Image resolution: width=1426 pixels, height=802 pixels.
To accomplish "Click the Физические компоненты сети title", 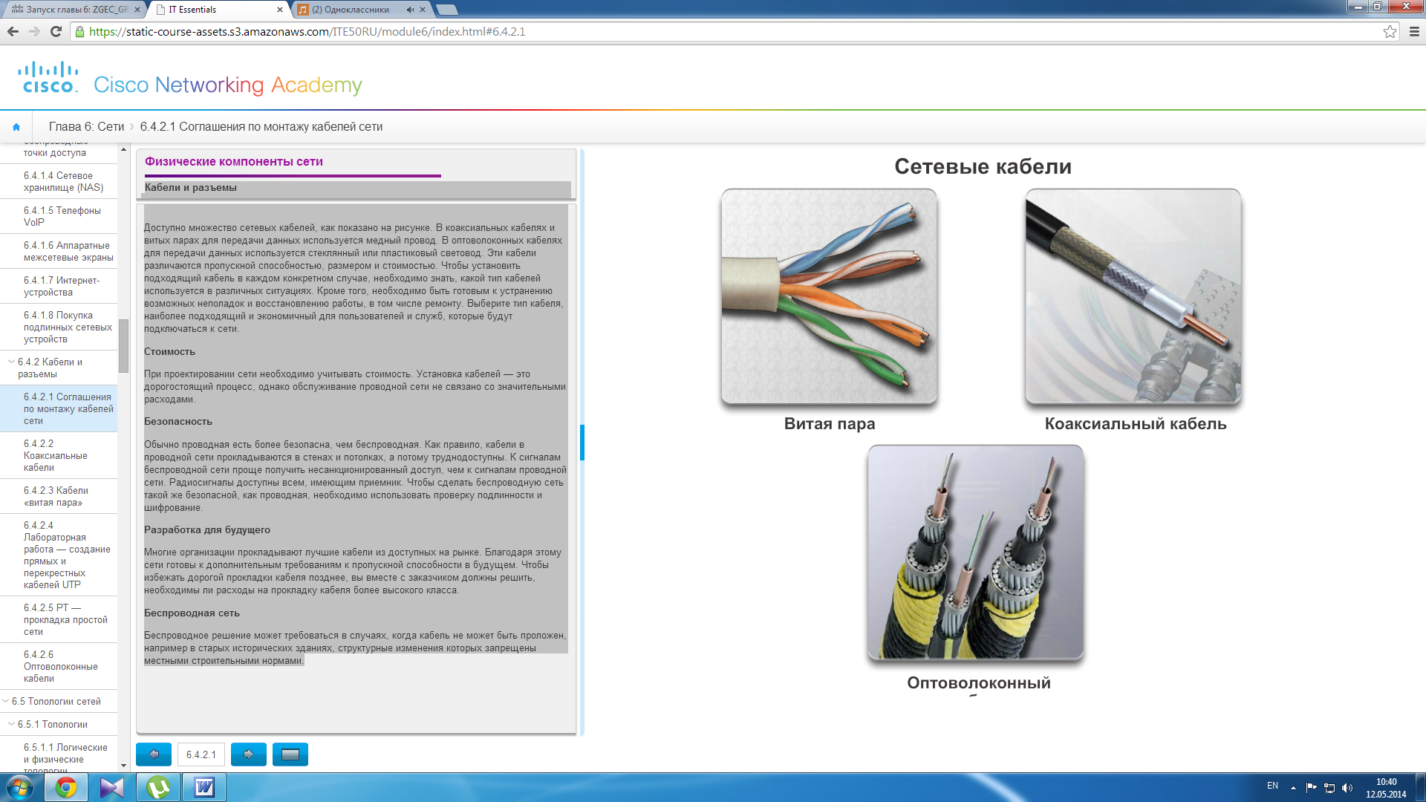I will pos(234,162).
